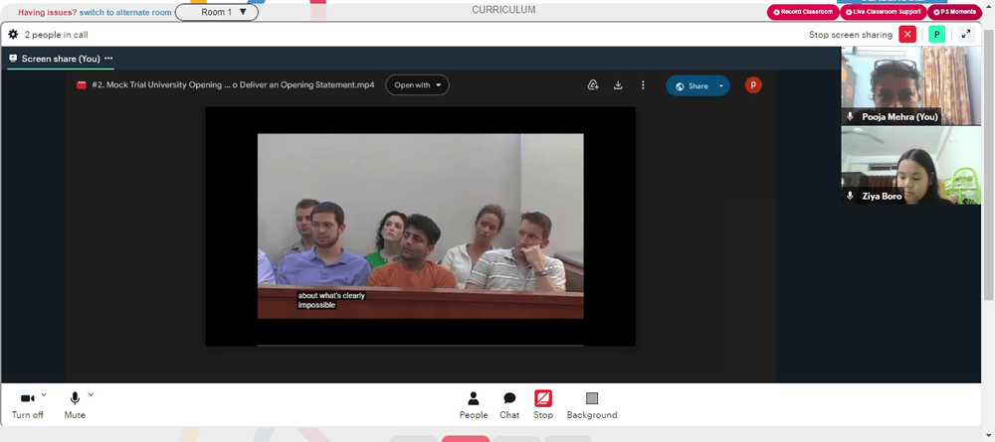Open the Chat panel

pyautogui.click(x=508, y=405)
